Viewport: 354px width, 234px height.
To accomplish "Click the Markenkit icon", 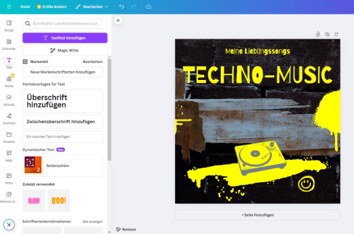I will pyautogui.click(x=25, y=62).
